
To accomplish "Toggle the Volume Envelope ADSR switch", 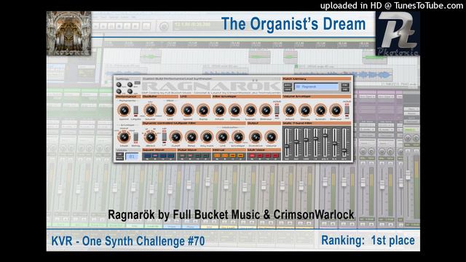I will (347, 110).
